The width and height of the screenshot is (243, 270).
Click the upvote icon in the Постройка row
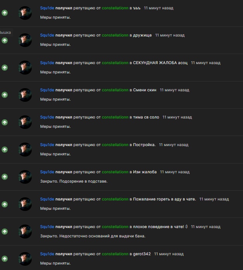pos(5,150)
